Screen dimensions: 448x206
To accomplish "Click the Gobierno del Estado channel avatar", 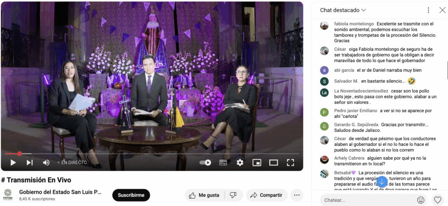I will coord(8,195).
